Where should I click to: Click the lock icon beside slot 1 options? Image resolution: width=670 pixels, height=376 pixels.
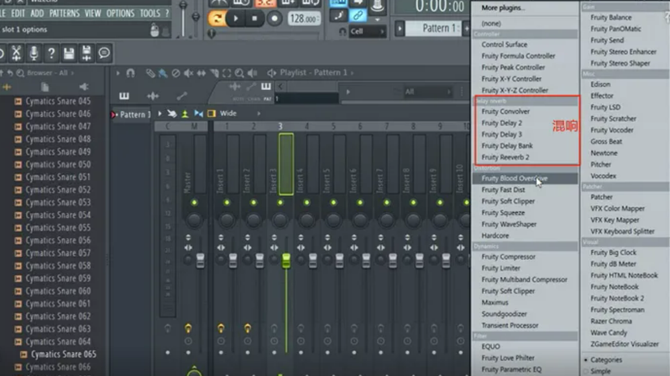(x=154, y=30)
